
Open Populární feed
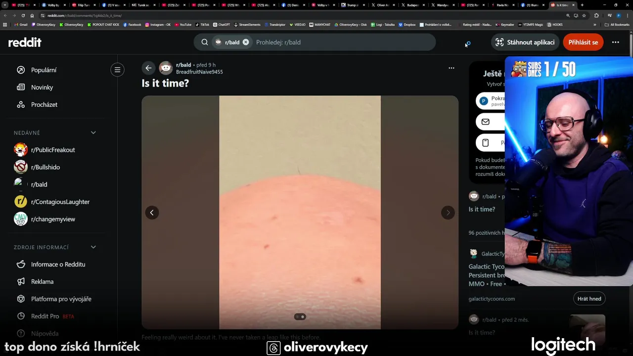44,70
